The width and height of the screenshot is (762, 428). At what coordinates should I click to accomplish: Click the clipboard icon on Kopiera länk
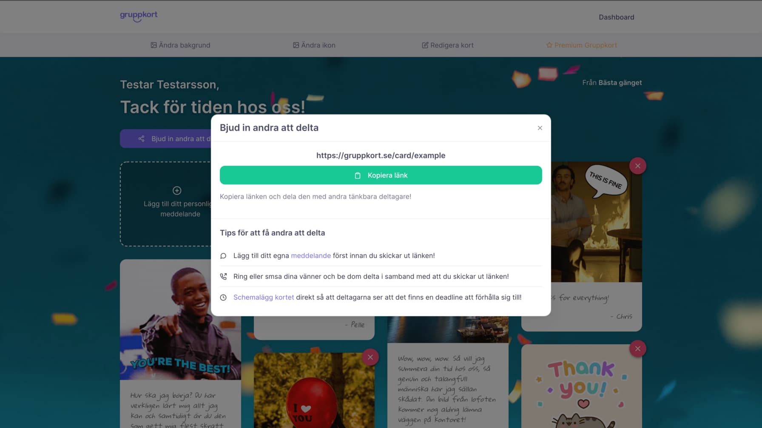tap(358, 176)
